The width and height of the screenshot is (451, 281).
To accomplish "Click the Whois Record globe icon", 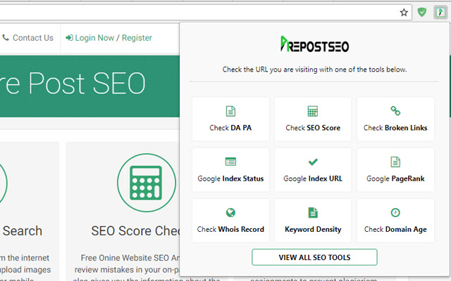I will tap(230, 213).
